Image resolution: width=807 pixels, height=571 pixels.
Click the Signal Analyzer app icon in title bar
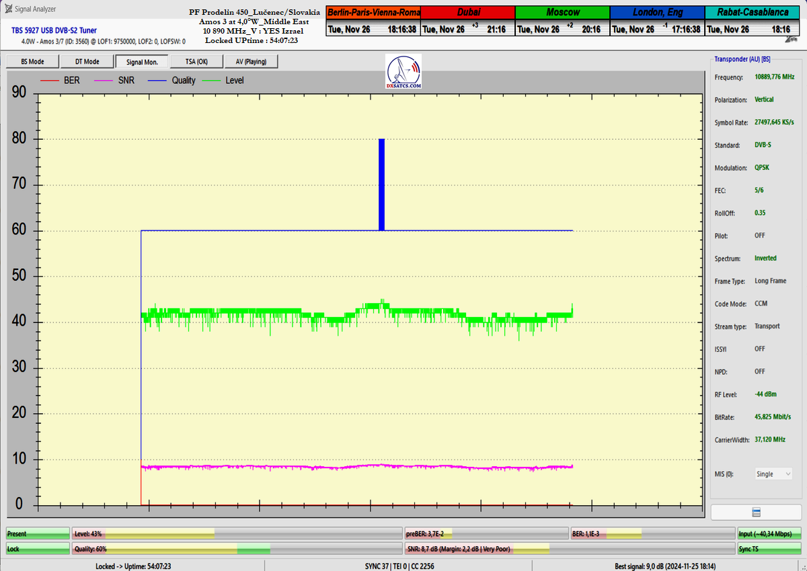click(x=8, y=9)
